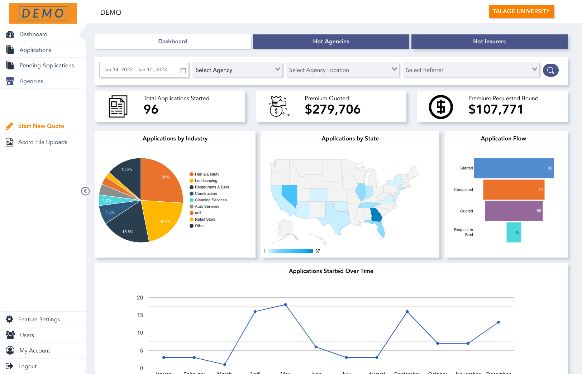This screenshot has width=582, height=374.
Task: Open Acord File Uploads link
Action: click(x=43, y=142)
